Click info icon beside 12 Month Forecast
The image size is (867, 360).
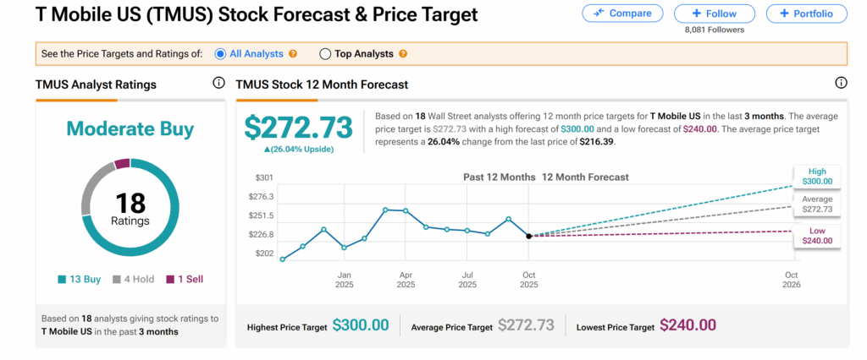[x=841, y=84]
